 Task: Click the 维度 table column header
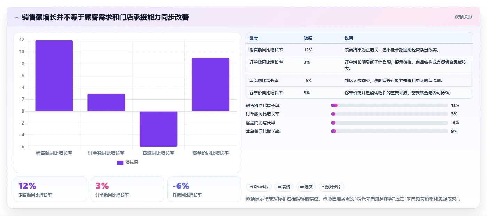point(254,38)
